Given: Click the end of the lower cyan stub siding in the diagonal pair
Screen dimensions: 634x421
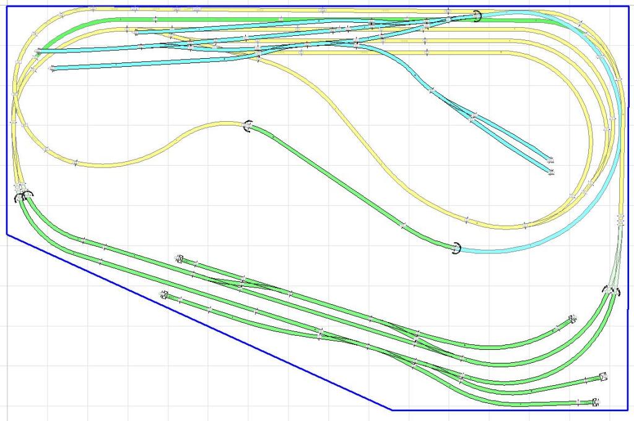Looking at the screenshot, I should click(x=550, y=172).
